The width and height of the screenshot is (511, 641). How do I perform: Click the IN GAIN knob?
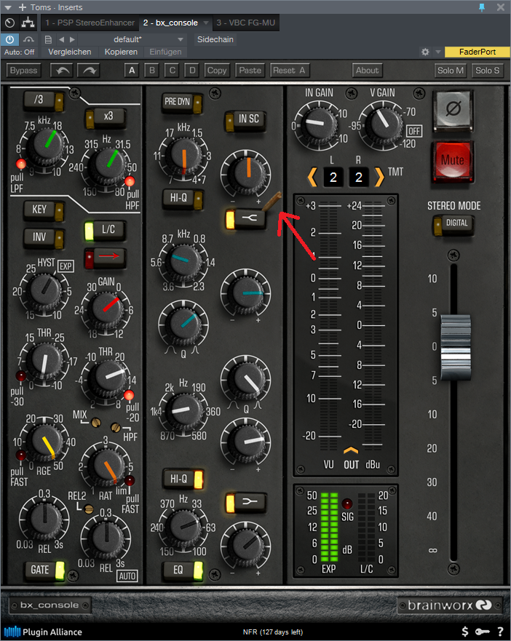tap(320, 124)
